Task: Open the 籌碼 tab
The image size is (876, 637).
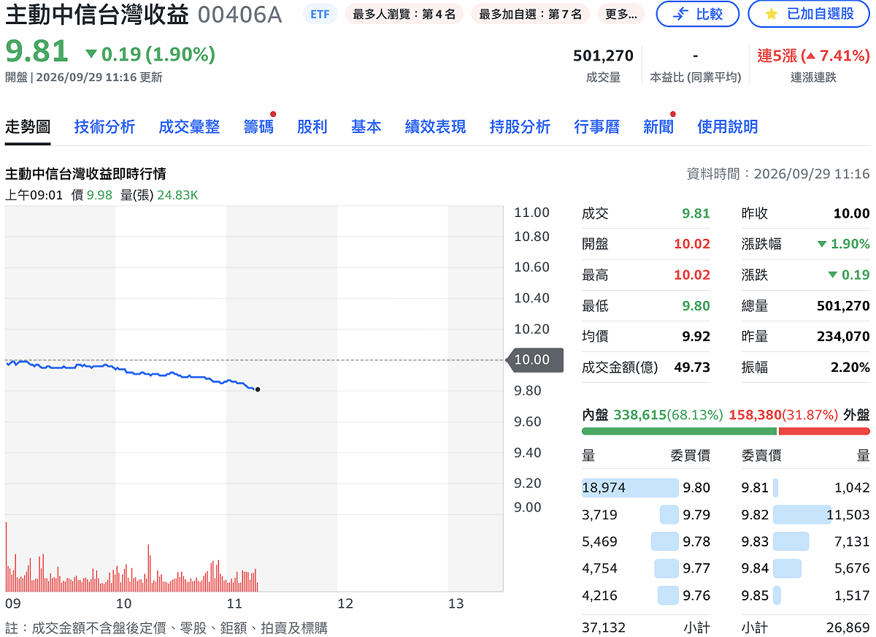Action: 258,126
